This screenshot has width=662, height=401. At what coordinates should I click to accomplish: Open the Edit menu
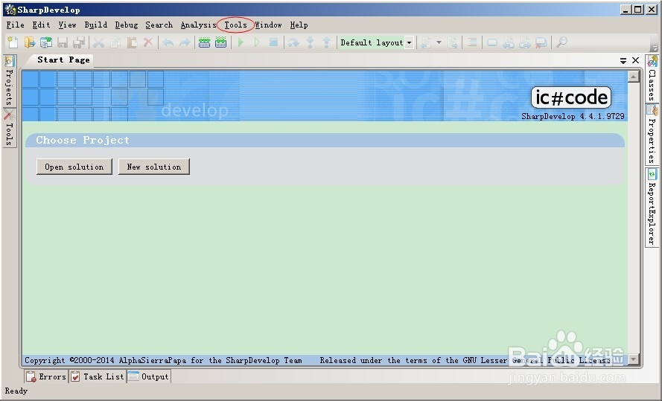coord(42,25)
